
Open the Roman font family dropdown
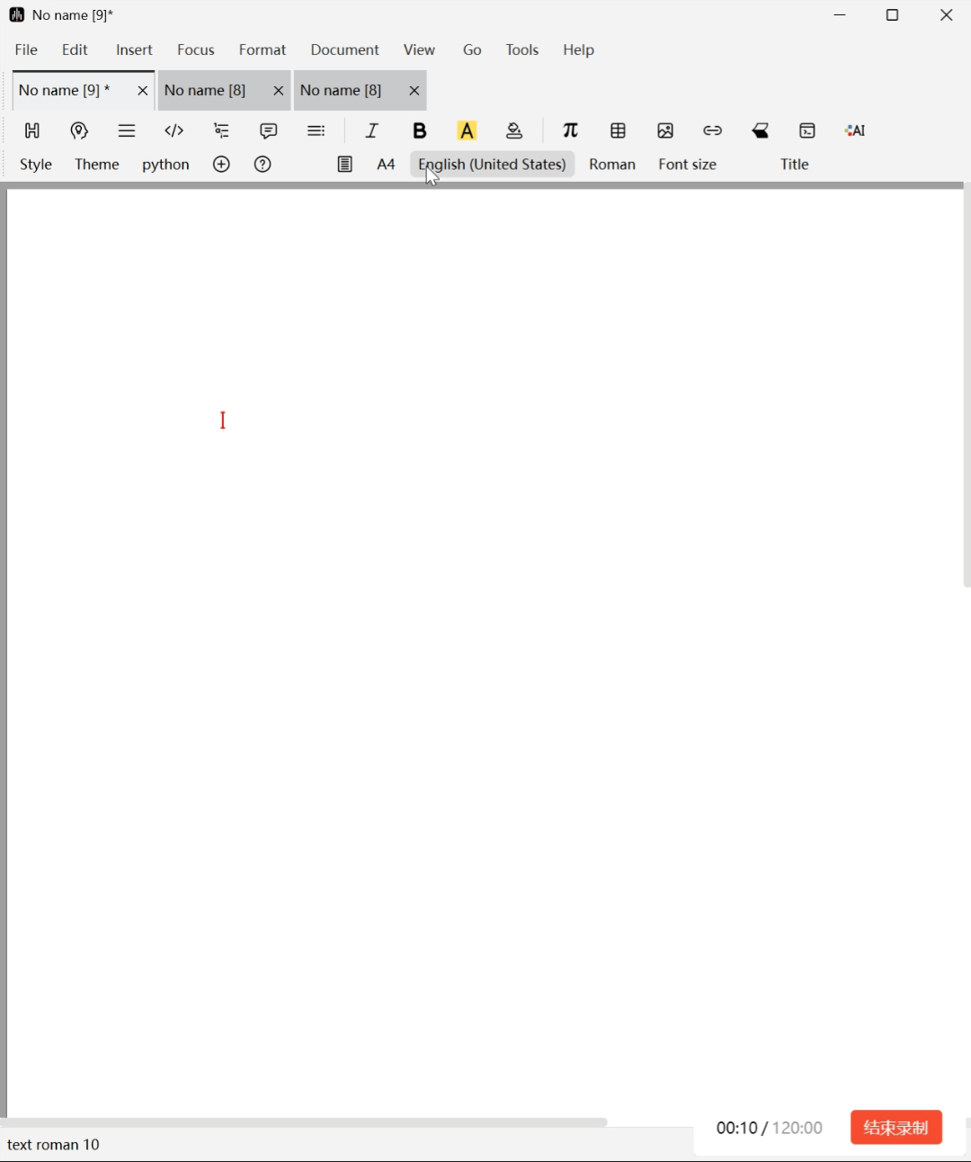click(611, 165)
